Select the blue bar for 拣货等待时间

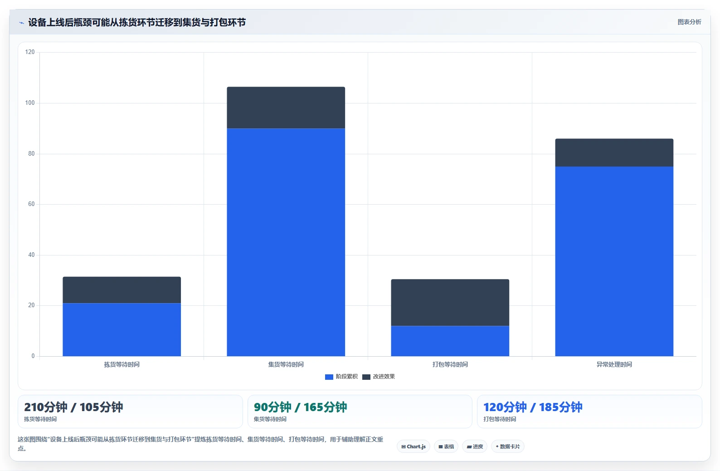pos(122,329)
